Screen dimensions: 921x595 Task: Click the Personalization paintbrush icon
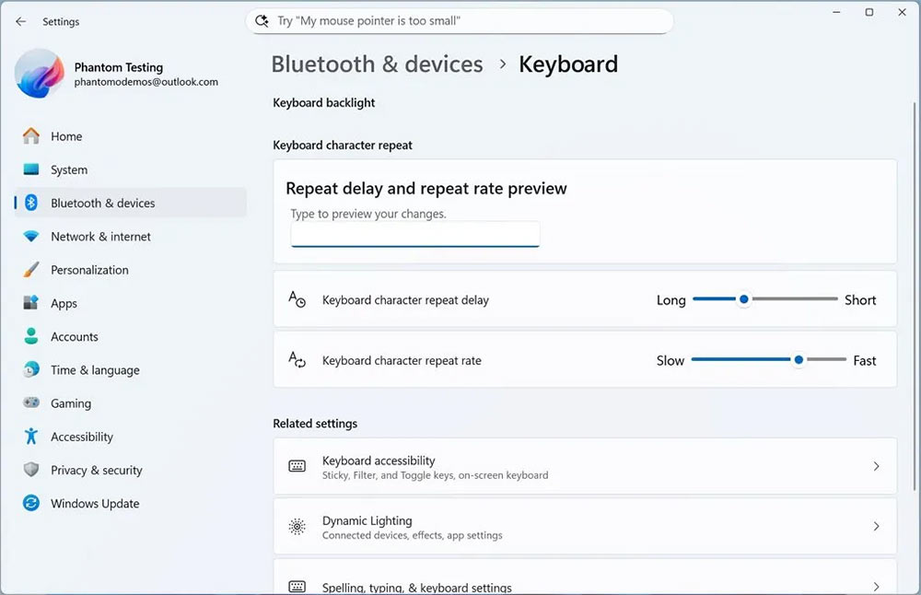pos(30,270)
